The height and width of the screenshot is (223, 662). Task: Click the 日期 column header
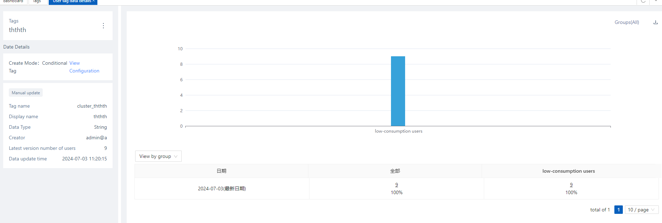[x=221, y=171]
